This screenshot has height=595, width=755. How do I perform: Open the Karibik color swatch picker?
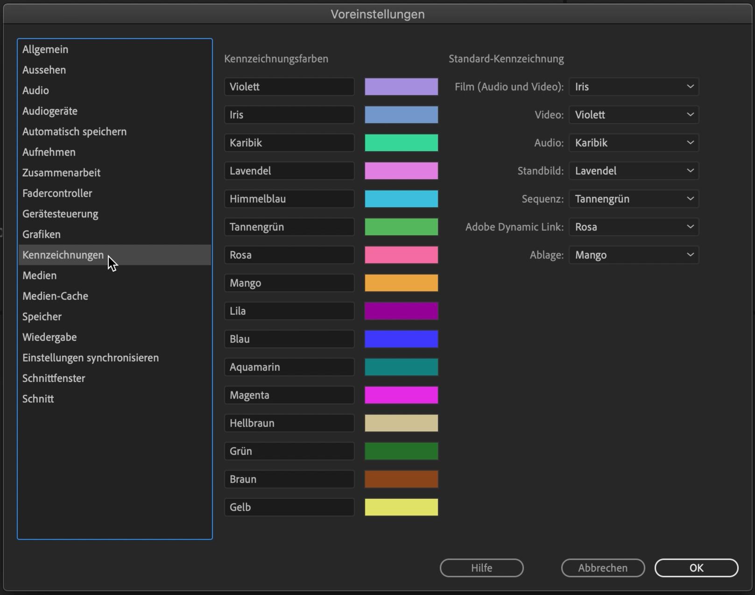[x=401, y=143]
